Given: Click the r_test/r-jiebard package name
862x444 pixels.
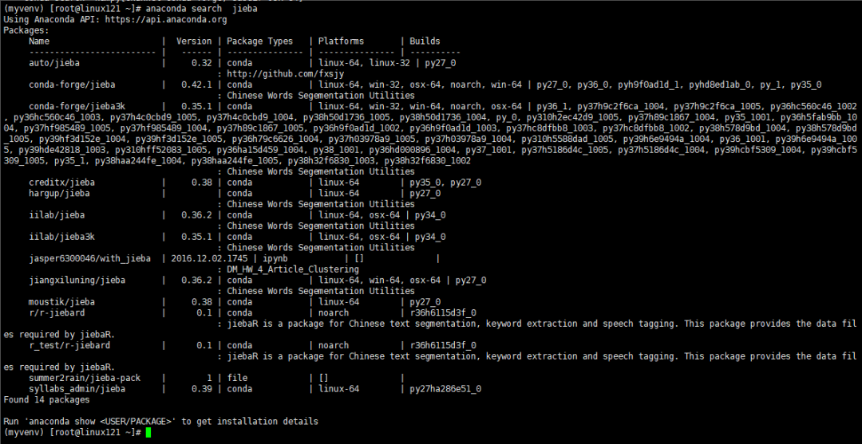Looking at the screenshot, I should [69, 346].
